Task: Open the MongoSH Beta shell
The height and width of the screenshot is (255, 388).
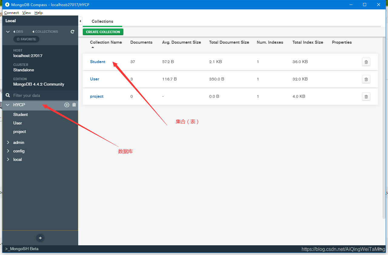Action: click(21, 249)
